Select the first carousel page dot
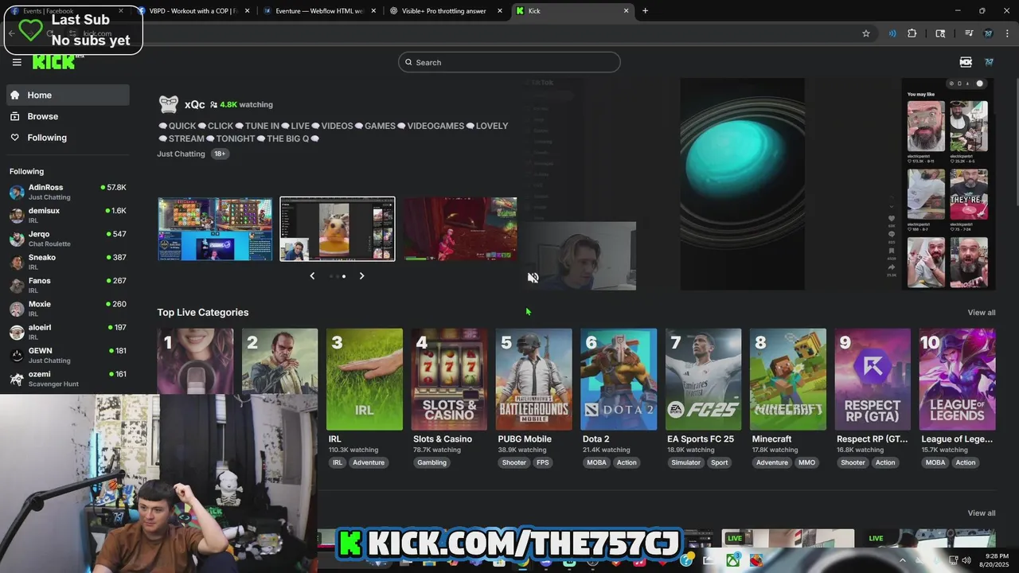Screen dimensions: 1019x573 tap(331, 276)
